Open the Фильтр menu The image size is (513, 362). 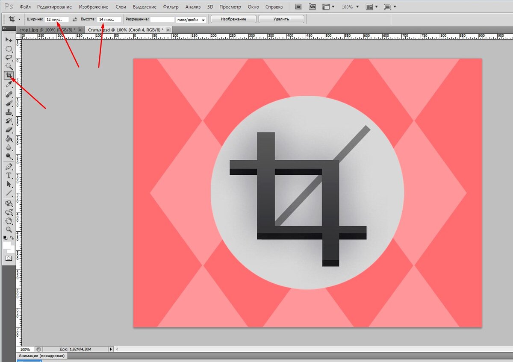tap(171, 7)
